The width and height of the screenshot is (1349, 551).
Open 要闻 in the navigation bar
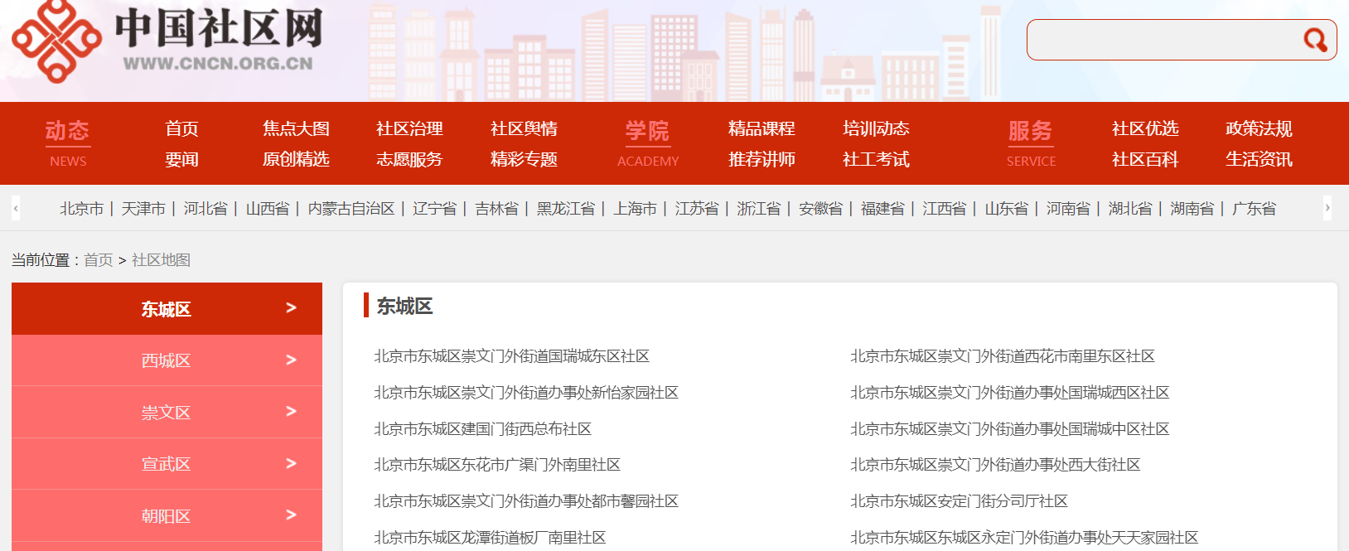pyautogui.click(x=181, y=159)
